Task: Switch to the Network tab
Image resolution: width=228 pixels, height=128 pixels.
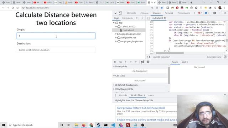Action: coord(169,13)
